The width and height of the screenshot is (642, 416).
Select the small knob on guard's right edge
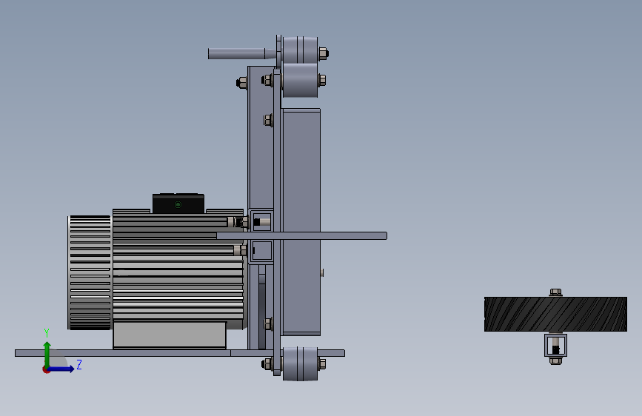coord(322,272)
